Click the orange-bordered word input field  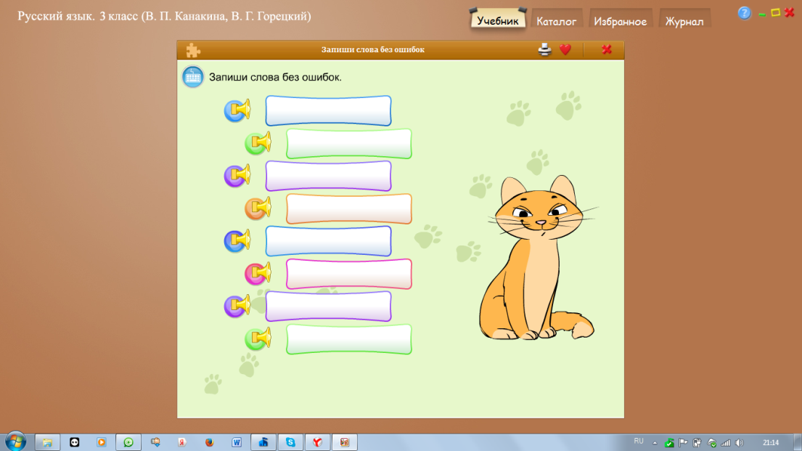(349, 209)
